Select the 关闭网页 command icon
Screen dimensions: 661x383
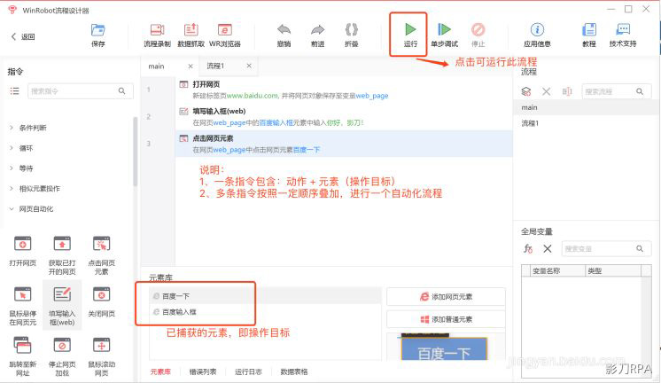(102, 294)
